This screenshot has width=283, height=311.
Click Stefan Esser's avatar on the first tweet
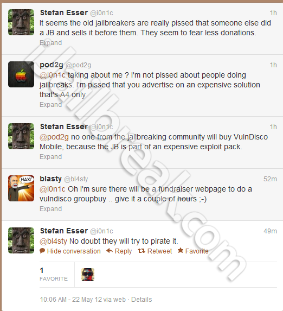(21, 22)
